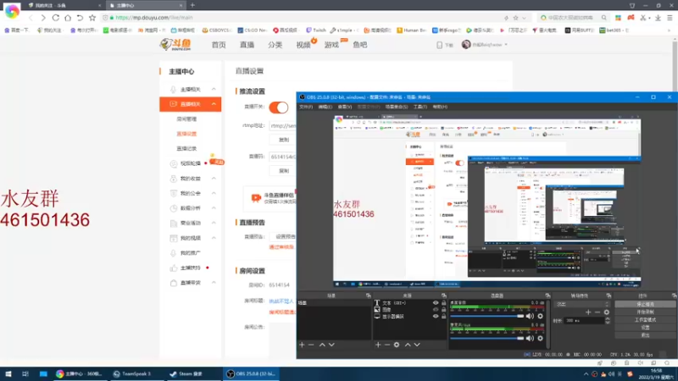Image resolution: width=678 pixels, height=381 pixels.
Task: Adjust the microphone/Aux volume slider
Action: point(486,338)
